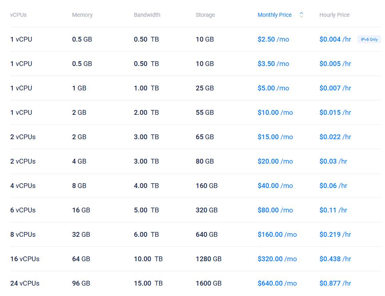The image size is (385, 296).
Task: Click the $3.50 /mo price link
Action: [273, 64]
